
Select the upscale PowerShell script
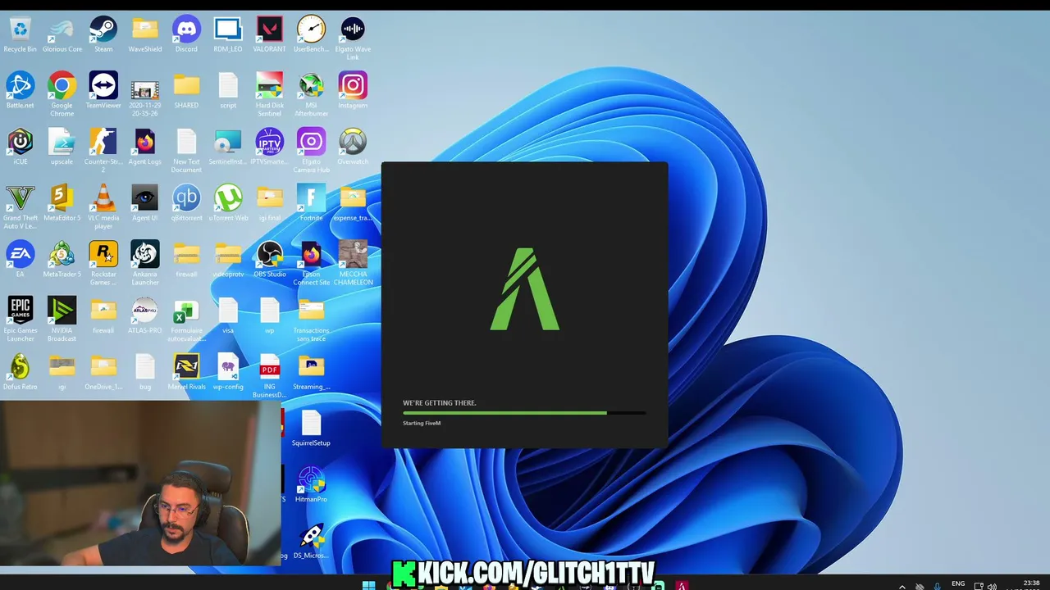(x=62, y=142)
